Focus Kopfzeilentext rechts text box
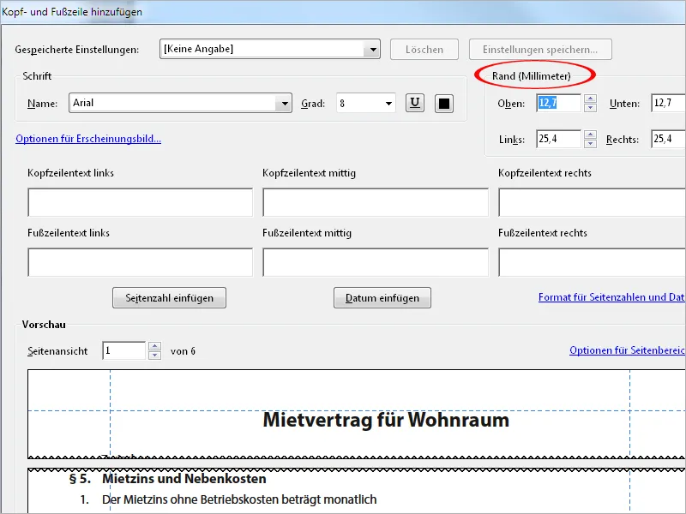This screenshot has width=686, height=514. coord(592,202)
